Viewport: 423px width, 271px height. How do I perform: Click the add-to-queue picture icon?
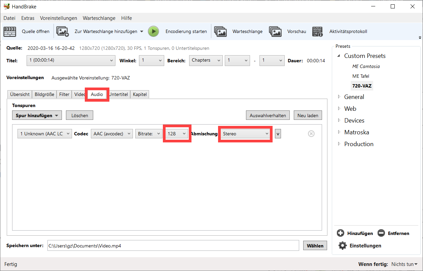click(x=63, y=31)
